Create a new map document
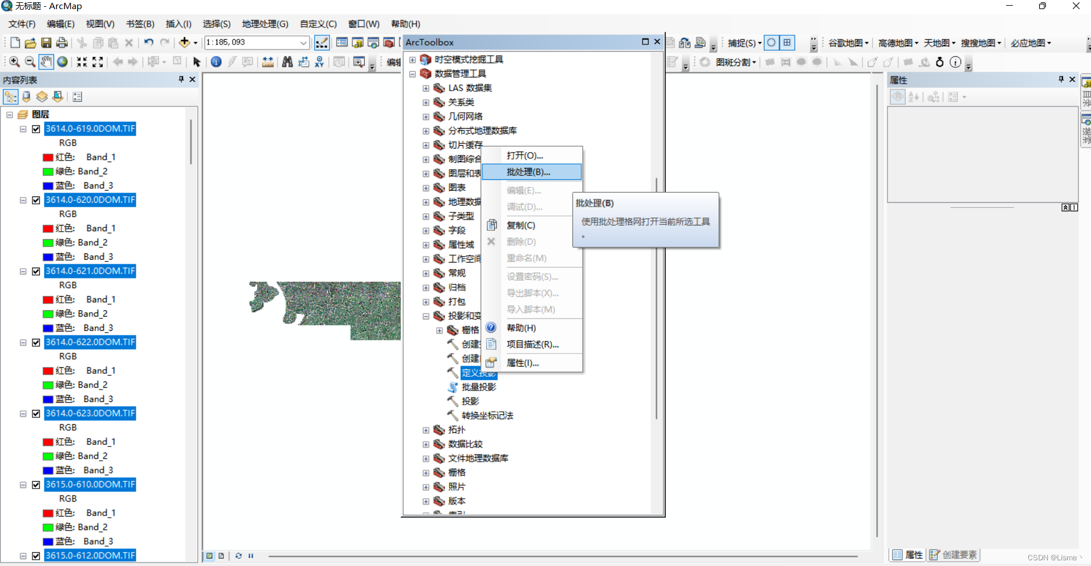 pos(15,43)
